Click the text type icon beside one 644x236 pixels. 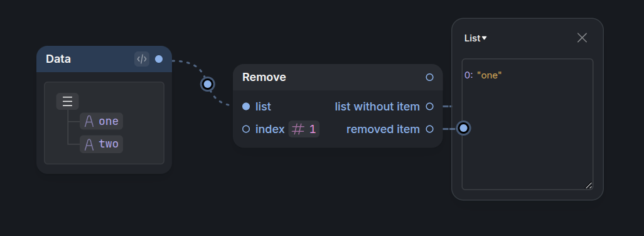click(x=89, y=122)
